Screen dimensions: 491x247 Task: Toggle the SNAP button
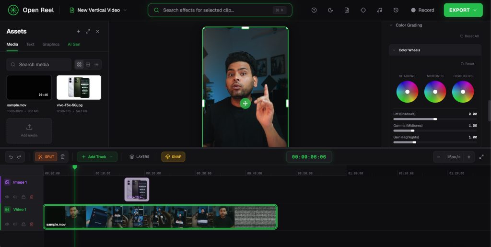173,157
